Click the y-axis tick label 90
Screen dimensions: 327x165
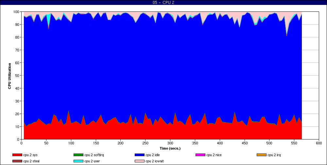click(18, 25)
